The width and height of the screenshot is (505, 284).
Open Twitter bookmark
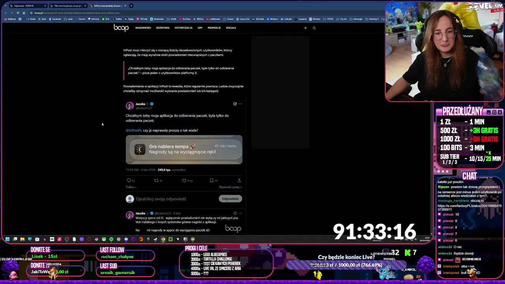click(x=117, y=19)
